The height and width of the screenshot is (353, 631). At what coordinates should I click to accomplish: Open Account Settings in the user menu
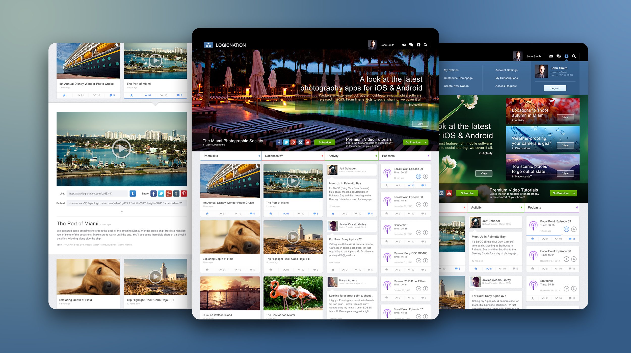tap(506, 70)
